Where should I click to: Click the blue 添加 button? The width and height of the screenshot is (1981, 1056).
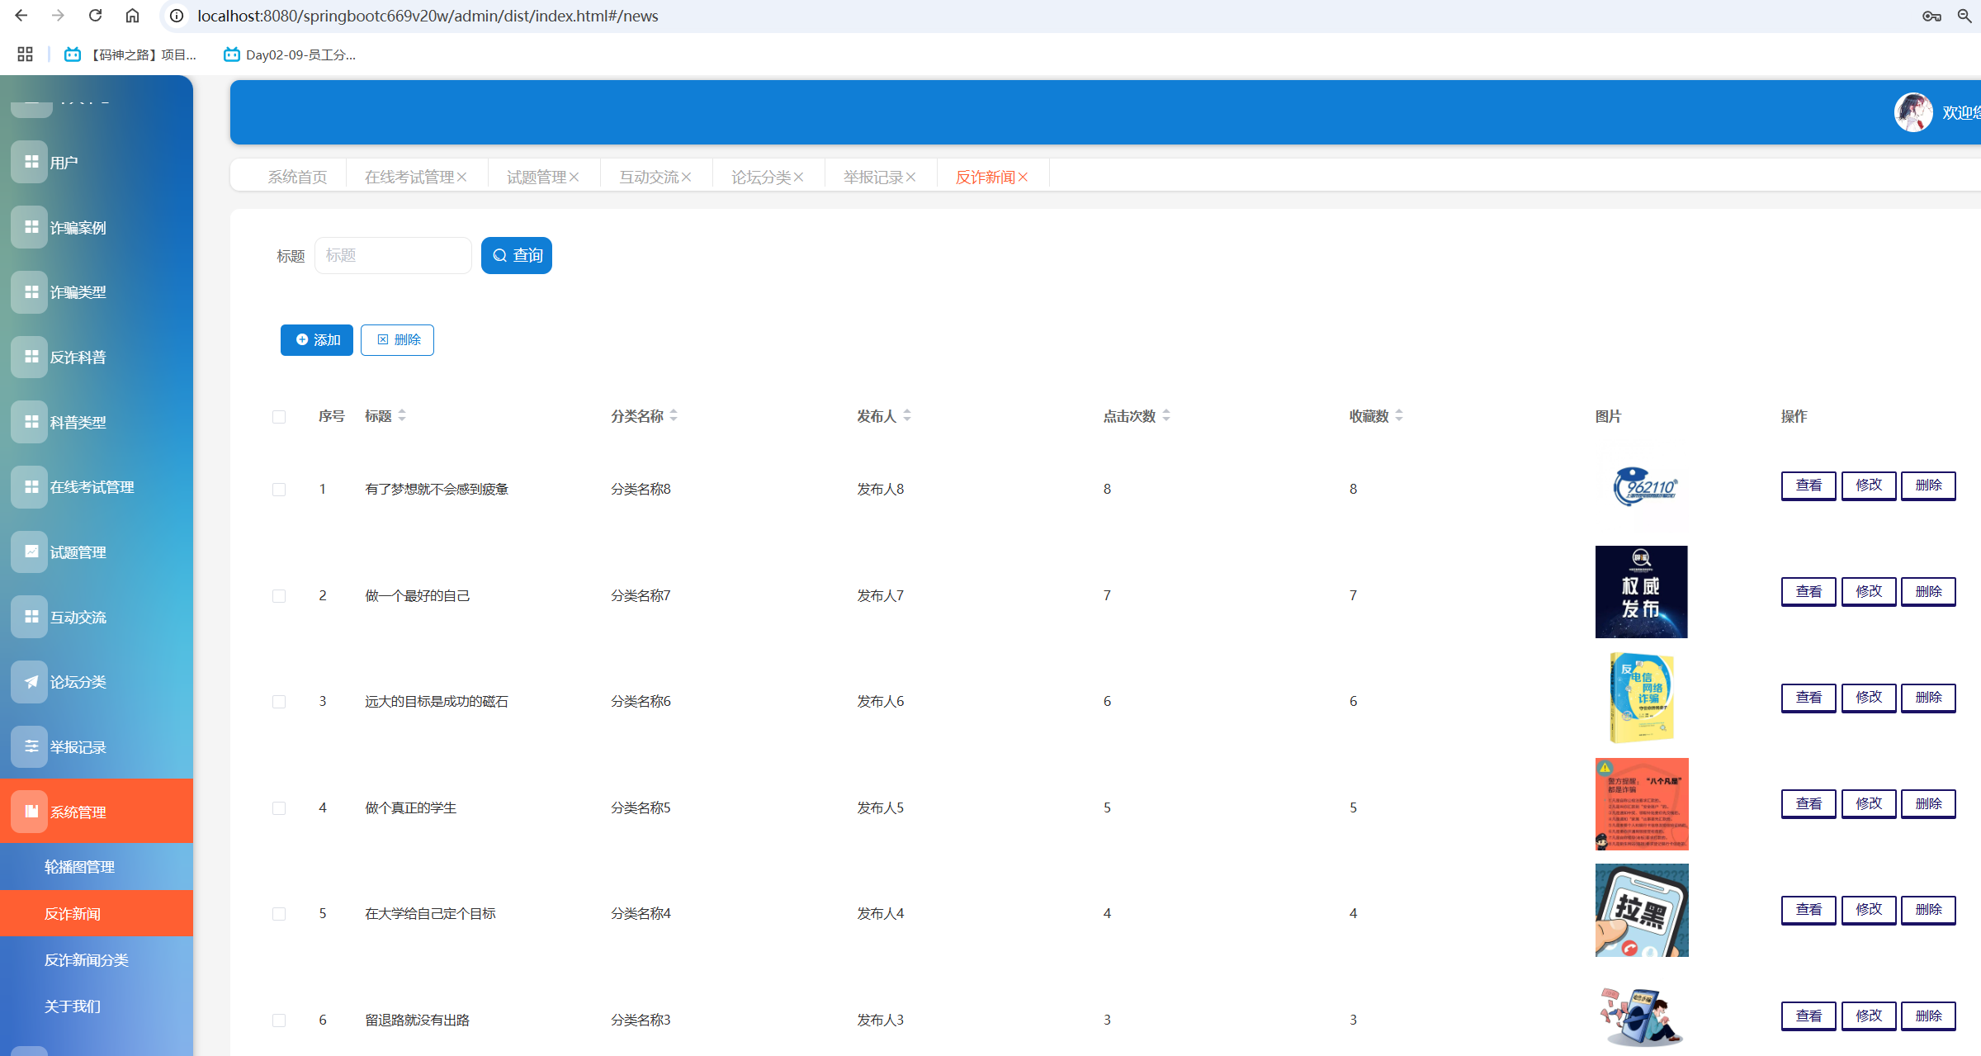coord(316,340)
